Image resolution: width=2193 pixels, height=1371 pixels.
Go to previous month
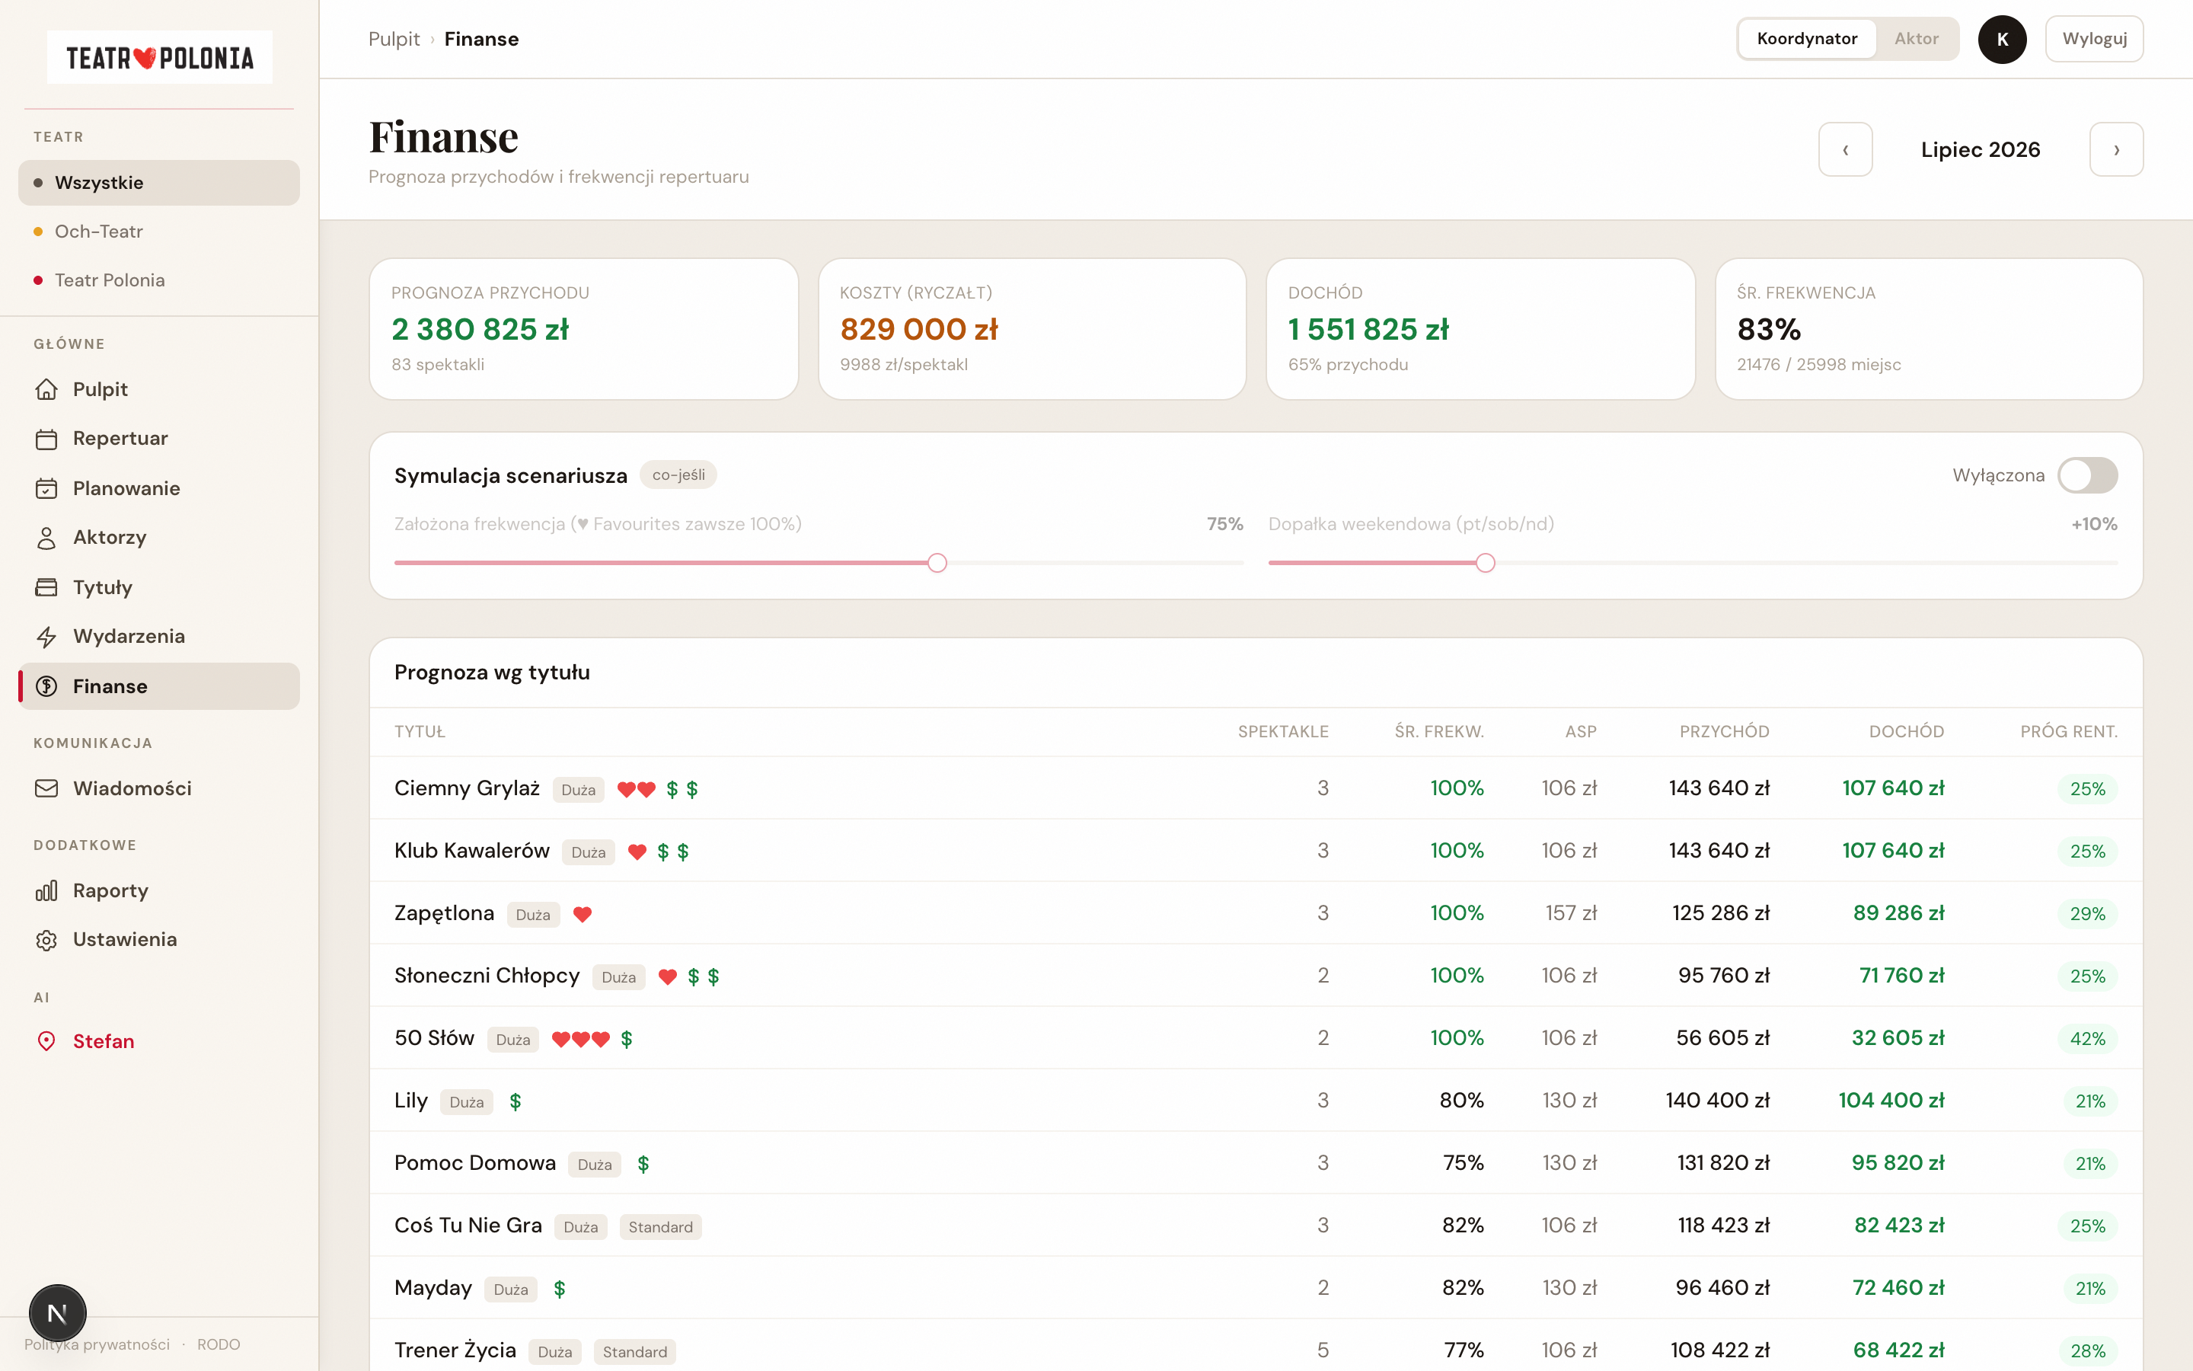1845,149
